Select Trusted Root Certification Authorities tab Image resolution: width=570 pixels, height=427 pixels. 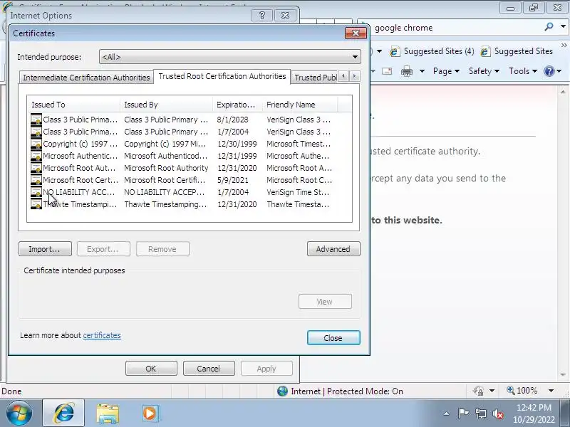pos(222,76)
